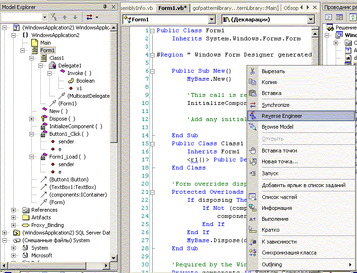Click the hand icon beside Вставка точки

(252, 151)
